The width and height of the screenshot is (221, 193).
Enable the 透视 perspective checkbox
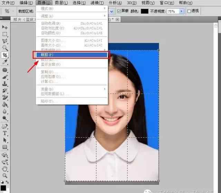(x=189, y=11)
